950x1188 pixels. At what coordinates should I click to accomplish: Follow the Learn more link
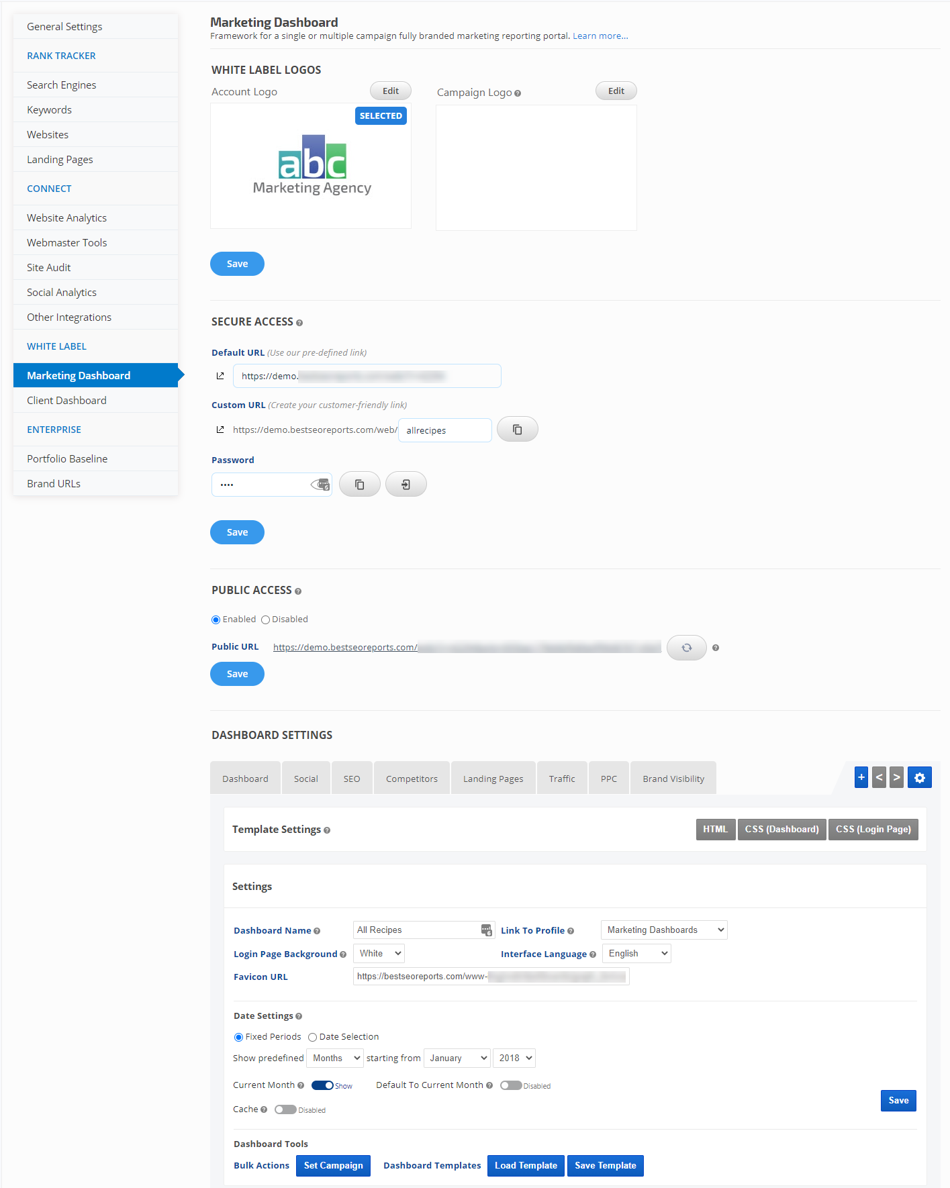coord(600,36)
